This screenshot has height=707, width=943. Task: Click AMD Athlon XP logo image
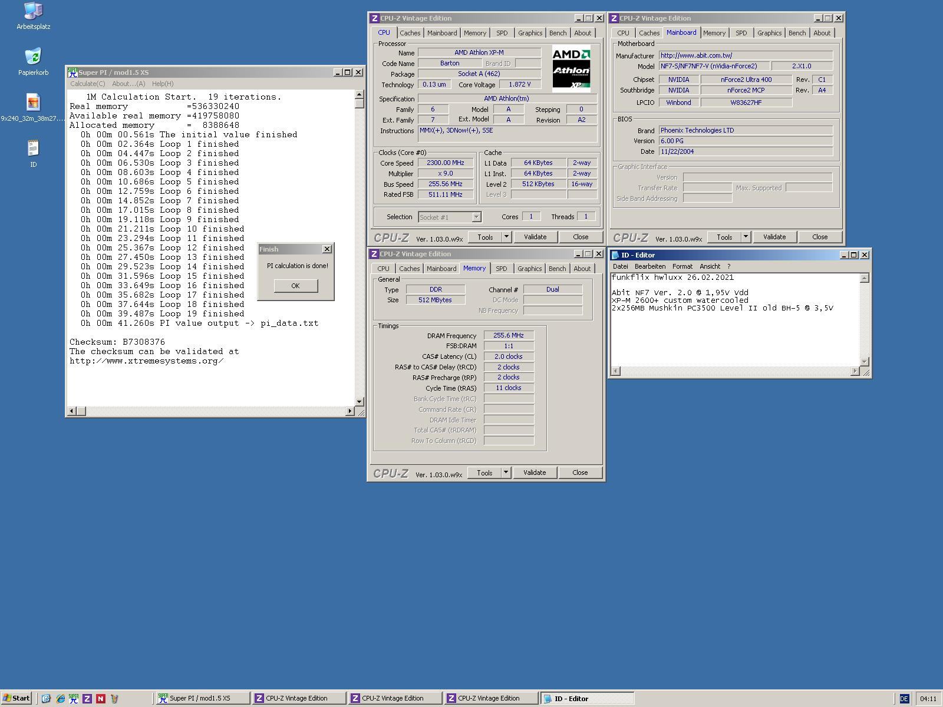(571, 69)
